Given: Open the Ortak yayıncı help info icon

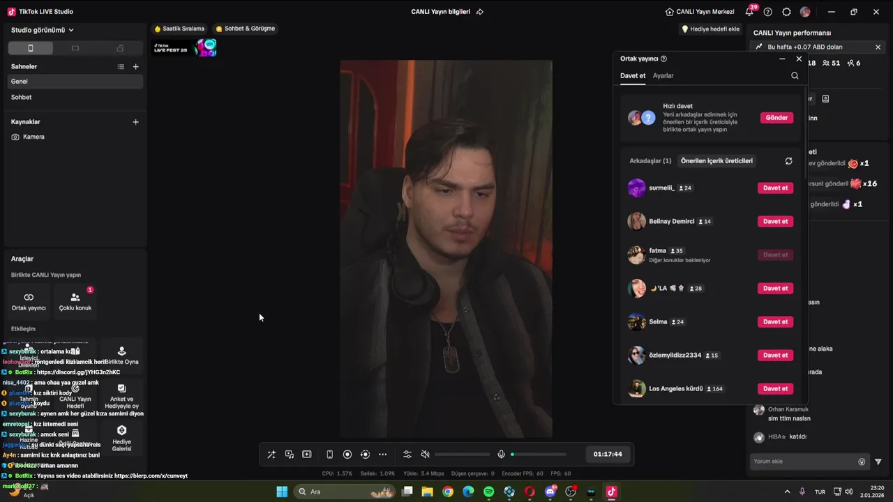Looking at the screenshot, I should [x=663, y=59].
